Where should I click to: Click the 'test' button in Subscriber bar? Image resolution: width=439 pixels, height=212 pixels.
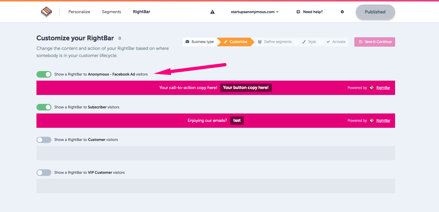tap(237, 121)
